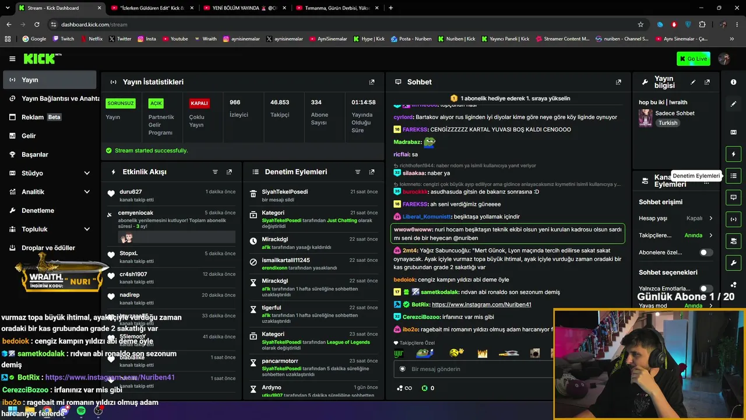Click the Turkish language tag
The height and width of the screenshot is (420, 746).
[x=668, y=123]
